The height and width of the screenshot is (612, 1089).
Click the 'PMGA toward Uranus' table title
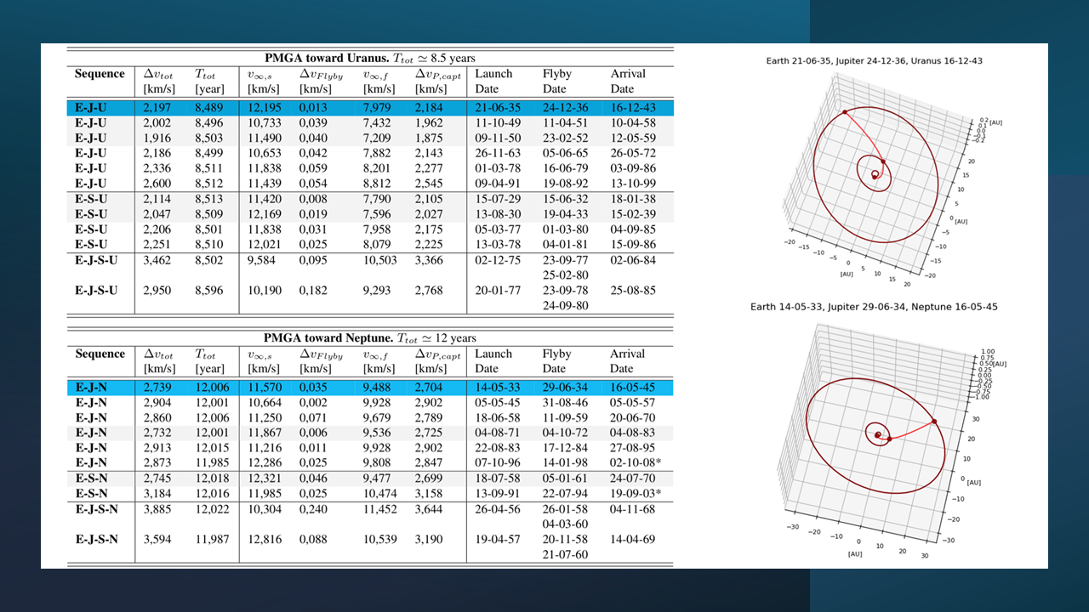(370, 57)
